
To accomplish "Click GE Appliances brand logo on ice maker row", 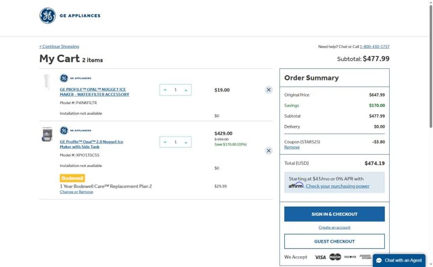I will [x=75, y=130].
